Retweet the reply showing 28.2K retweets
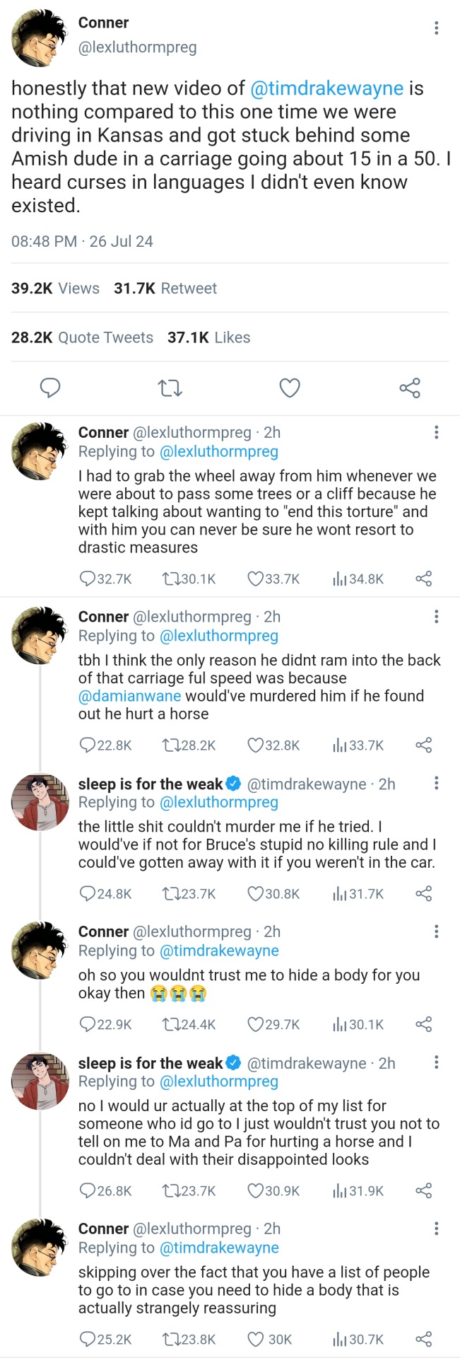This screenshot has height=1358, width=460. click(170, 745)
